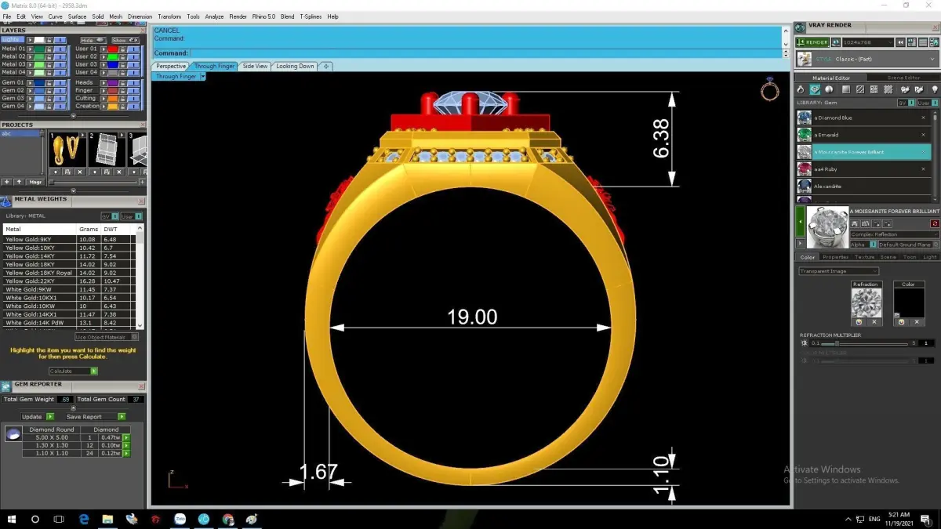Click Calculate in Metal Weights
Screen dimensions: 941x529
73,371
